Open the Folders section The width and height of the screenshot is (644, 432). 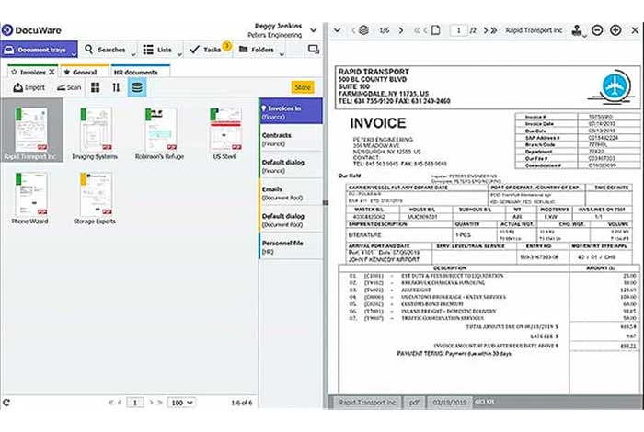(257, 50)
